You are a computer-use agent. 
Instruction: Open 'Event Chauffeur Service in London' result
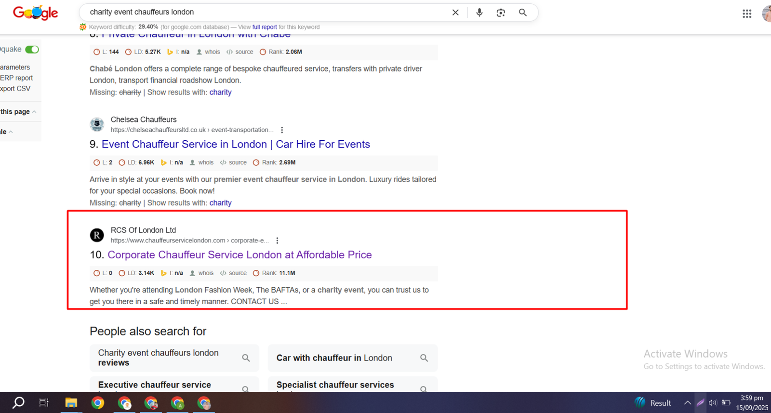pos(236,145)
